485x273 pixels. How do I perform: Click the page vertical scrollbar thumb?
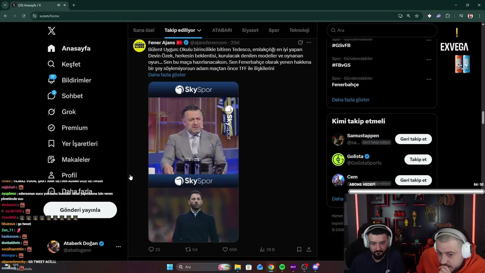[x=483, y=118]
